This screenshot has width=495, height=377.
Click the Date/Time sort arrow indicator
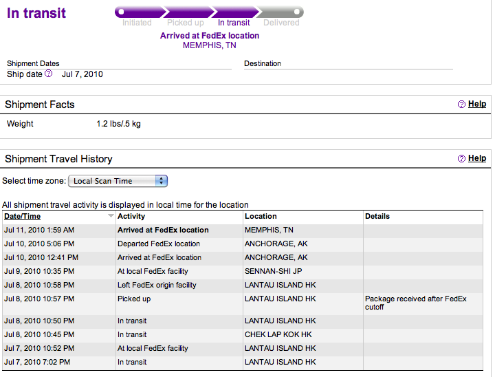111,216
